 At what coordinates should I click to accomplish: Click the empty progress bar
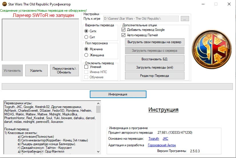(x=117, y=87)
